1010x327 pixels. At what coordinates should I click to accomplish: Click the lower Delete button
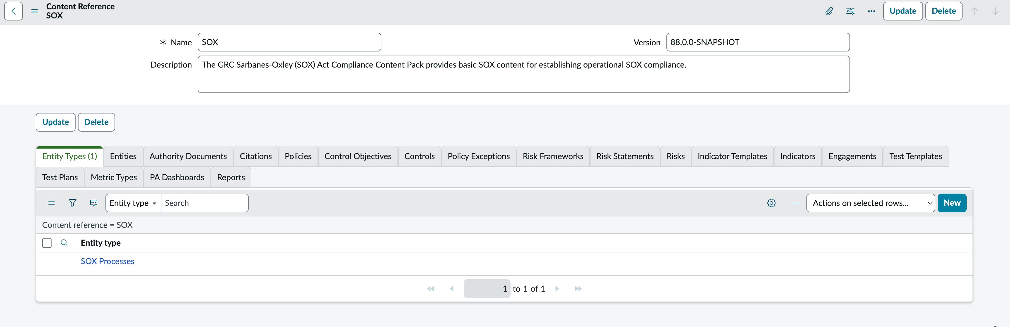point(96,122)
